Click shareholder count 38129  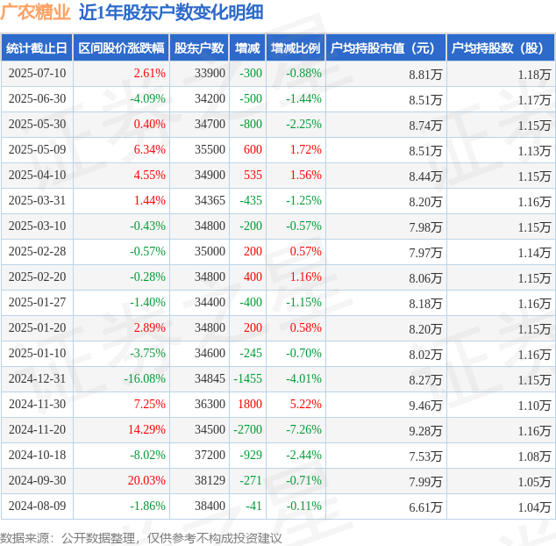[x=210, y=480]
